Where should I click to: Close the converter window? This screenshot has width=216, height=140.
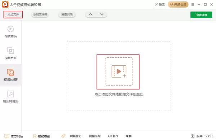coord(212,5)
